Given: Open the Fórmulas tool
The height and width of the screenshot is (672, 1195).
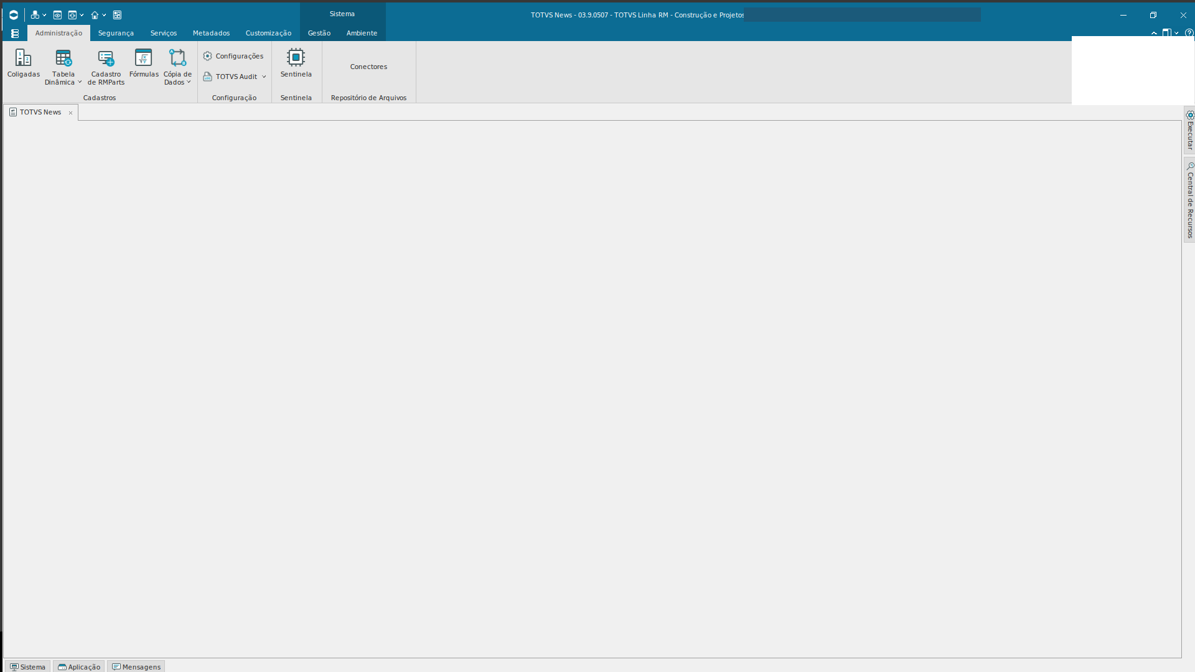Looking at the screenshot, I should click(x=144, y=63).
